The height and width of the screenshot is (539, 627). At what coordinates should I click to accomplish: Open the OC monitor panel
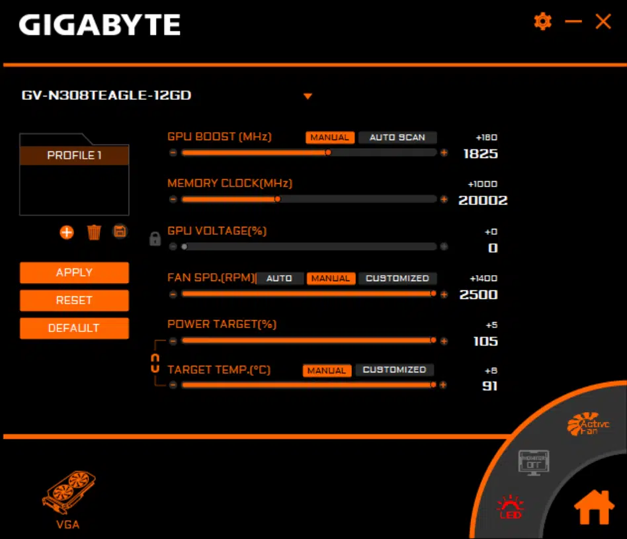(x=533, y=462)
